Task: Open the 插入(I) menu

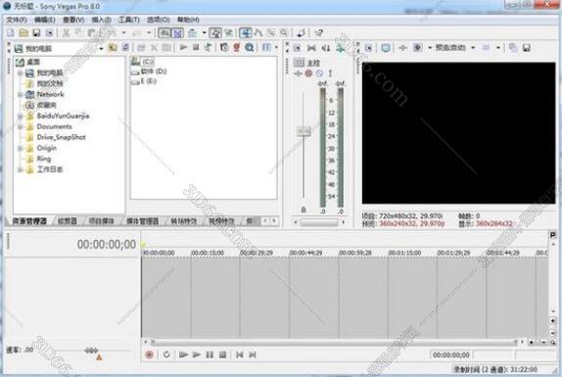Action: click(x=101, y=20)
